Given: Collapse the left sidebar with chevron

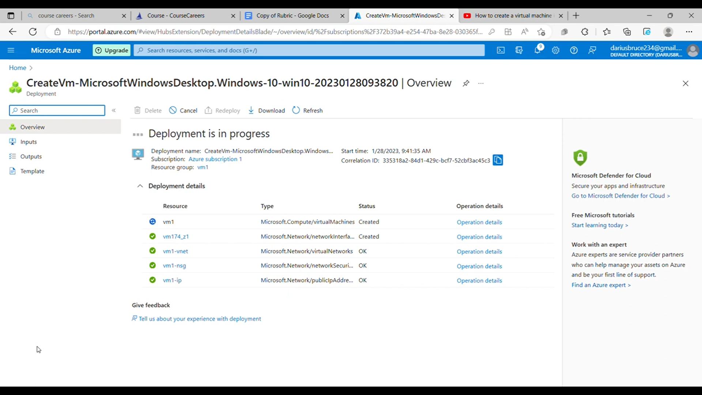Looking at the screenshot, I should pyautogui.click(x=114, y=110).
